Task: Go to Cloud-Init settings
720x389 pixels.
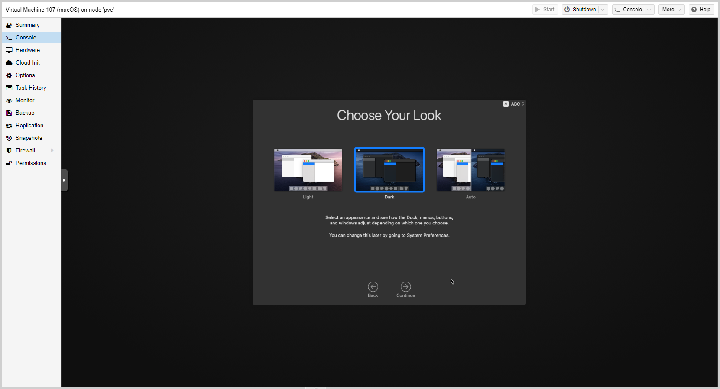Action: pos(31,63)
